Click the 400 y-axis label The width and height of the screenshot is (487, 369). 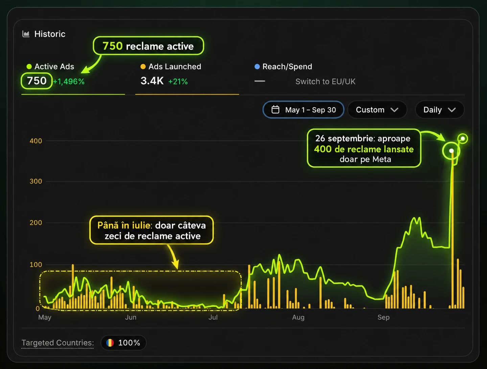click(x=36, y=141)
